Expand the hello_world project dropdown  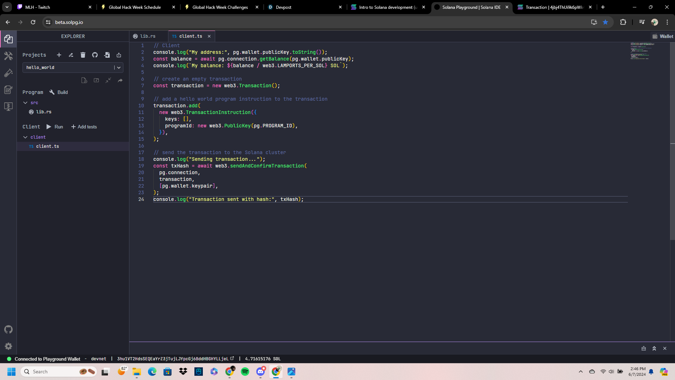(118, 67)
